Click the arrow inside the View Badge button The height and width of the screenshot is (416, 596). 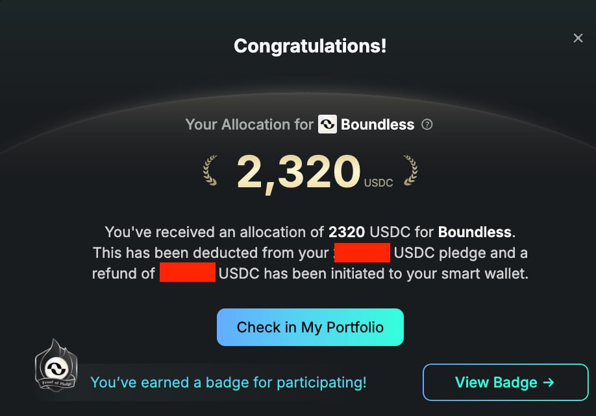(549, 382)
